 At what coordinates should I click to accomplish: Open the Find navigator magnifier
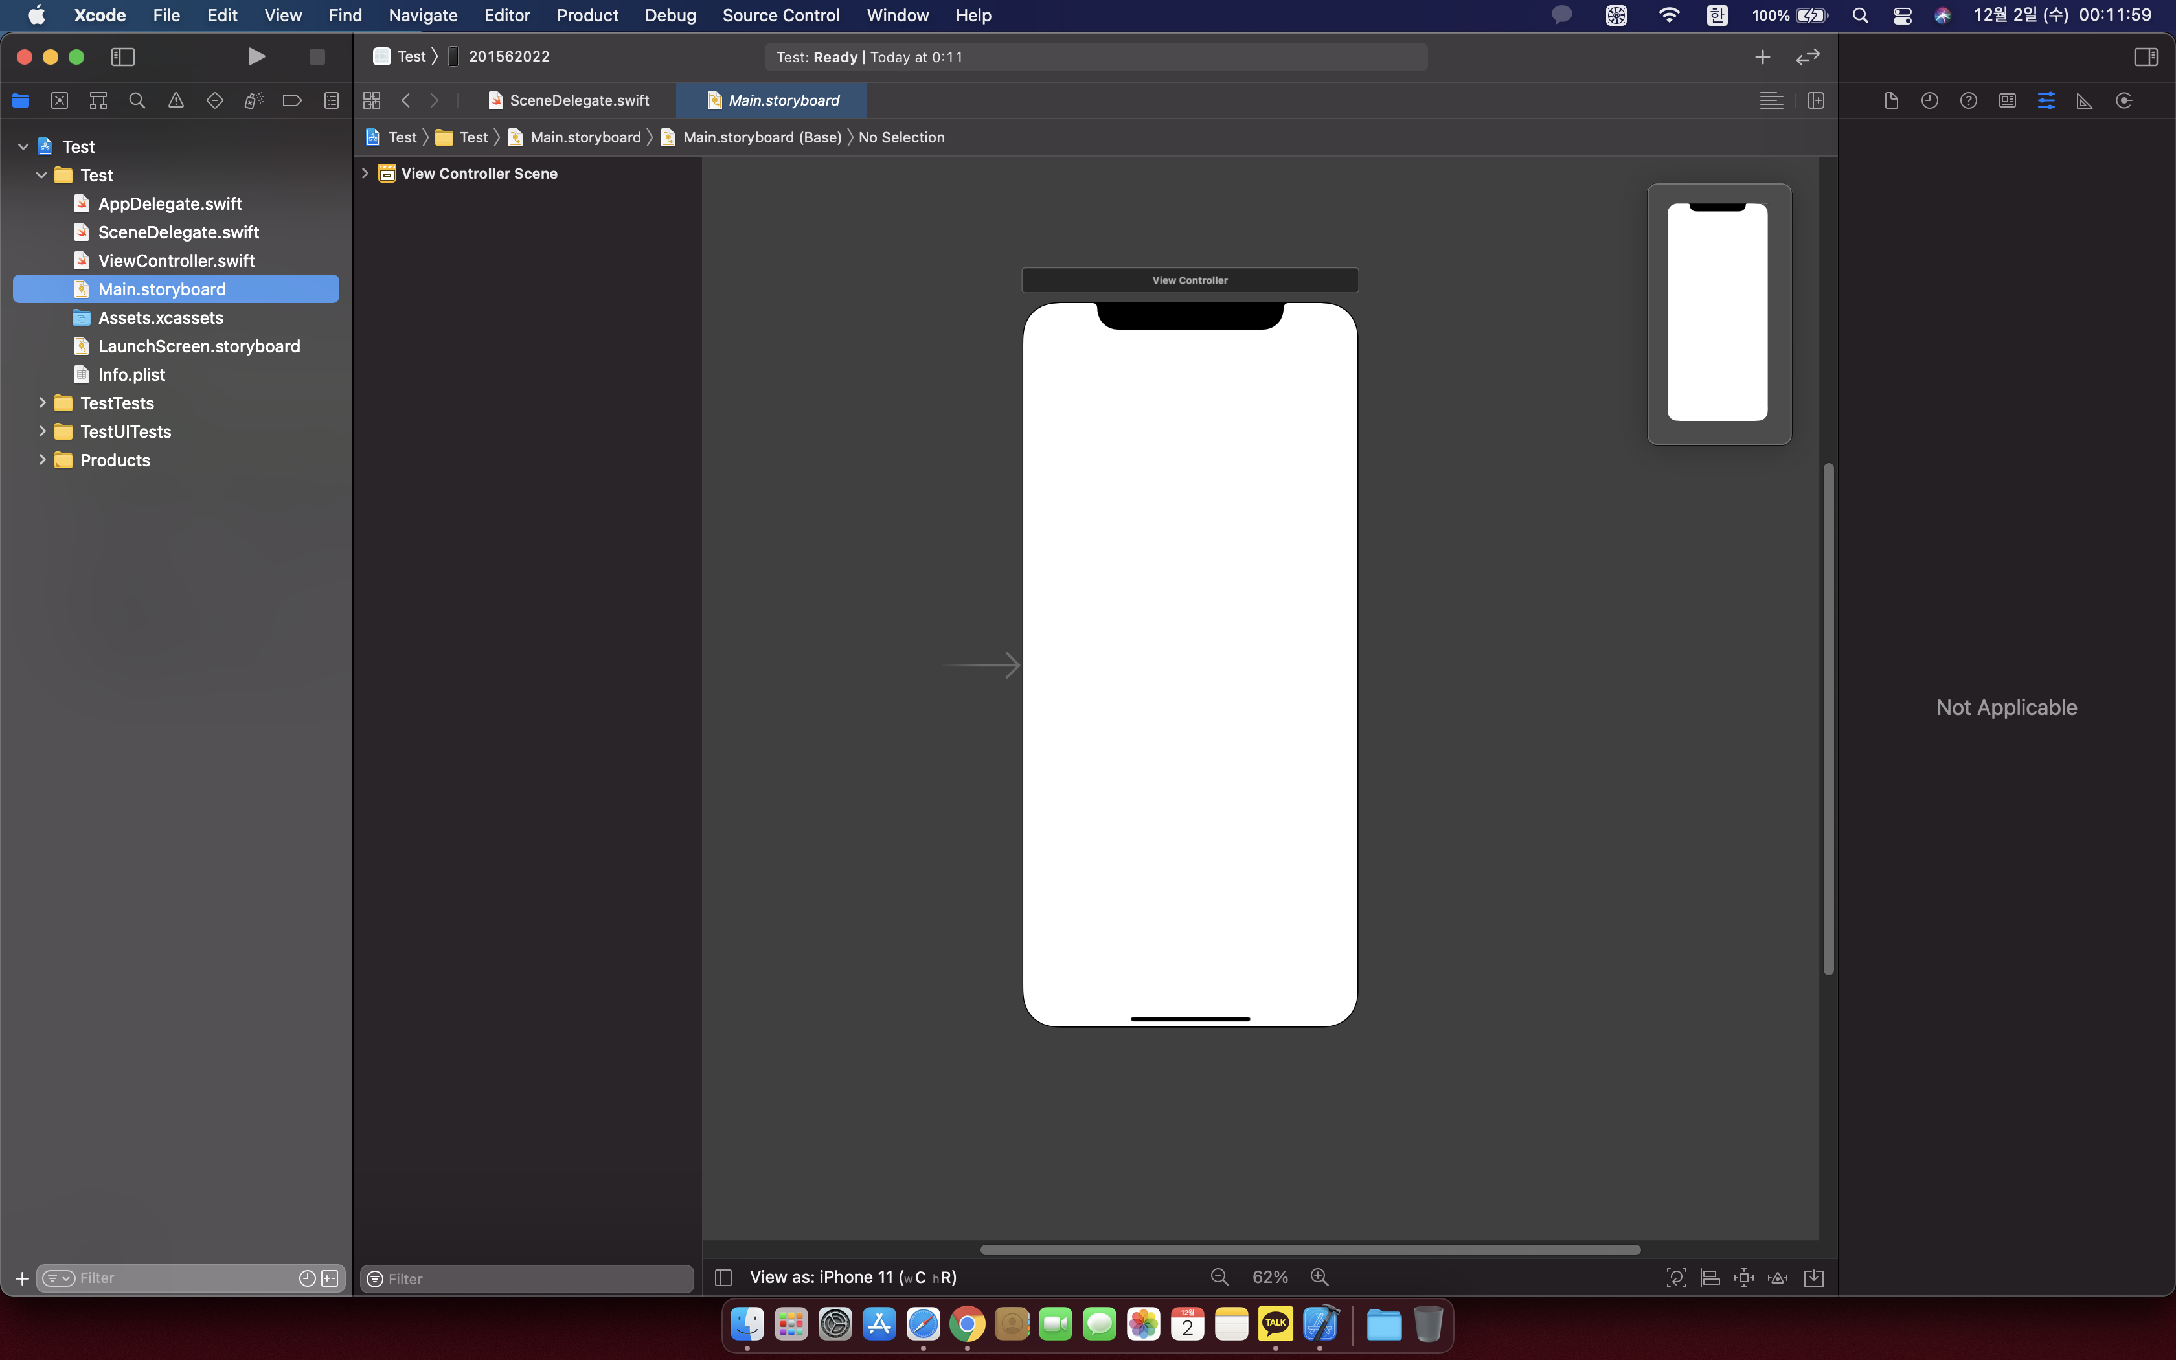(137, 101)
